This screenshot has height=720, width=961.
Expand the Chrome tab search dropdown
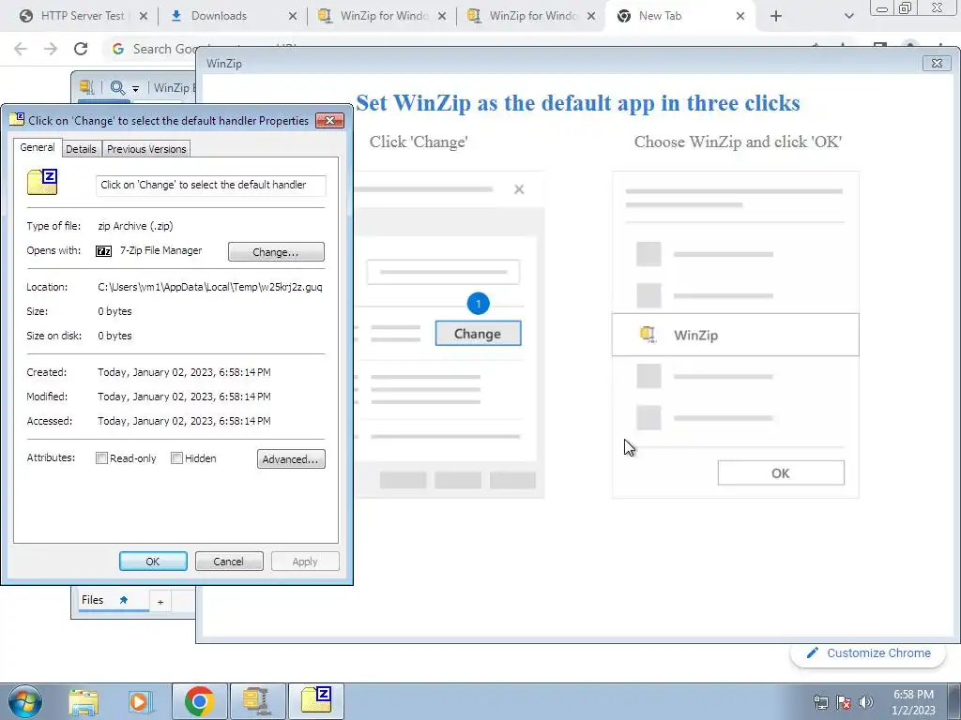coord(848,17)
